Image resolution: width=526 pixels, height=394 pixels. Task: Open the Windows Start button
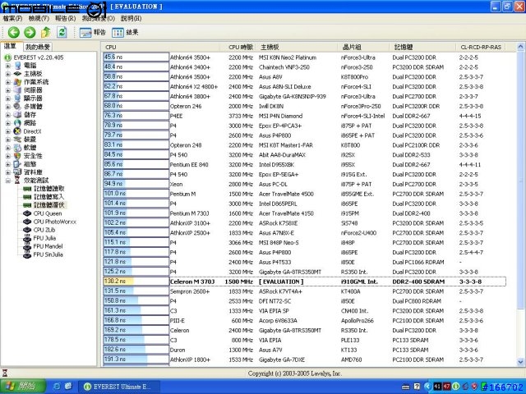(x=22, y=387)
